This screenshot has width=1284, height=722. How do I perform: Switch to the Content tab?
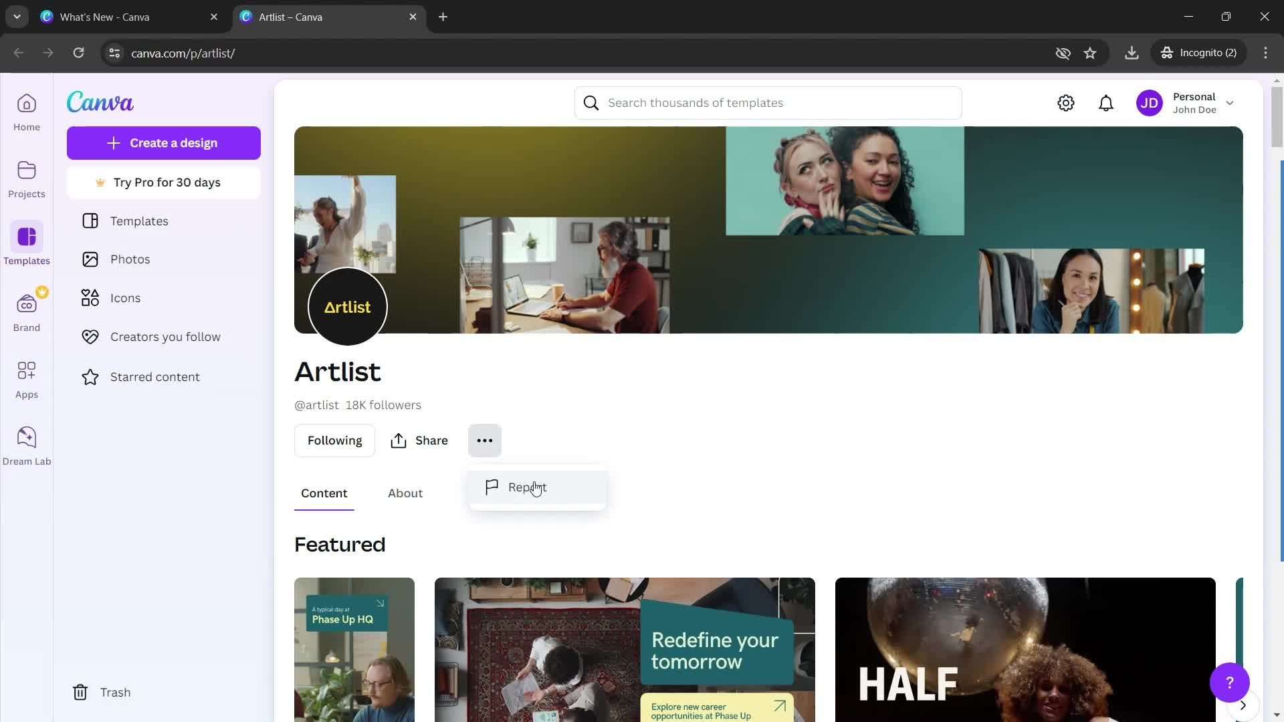tap(324, 493)
